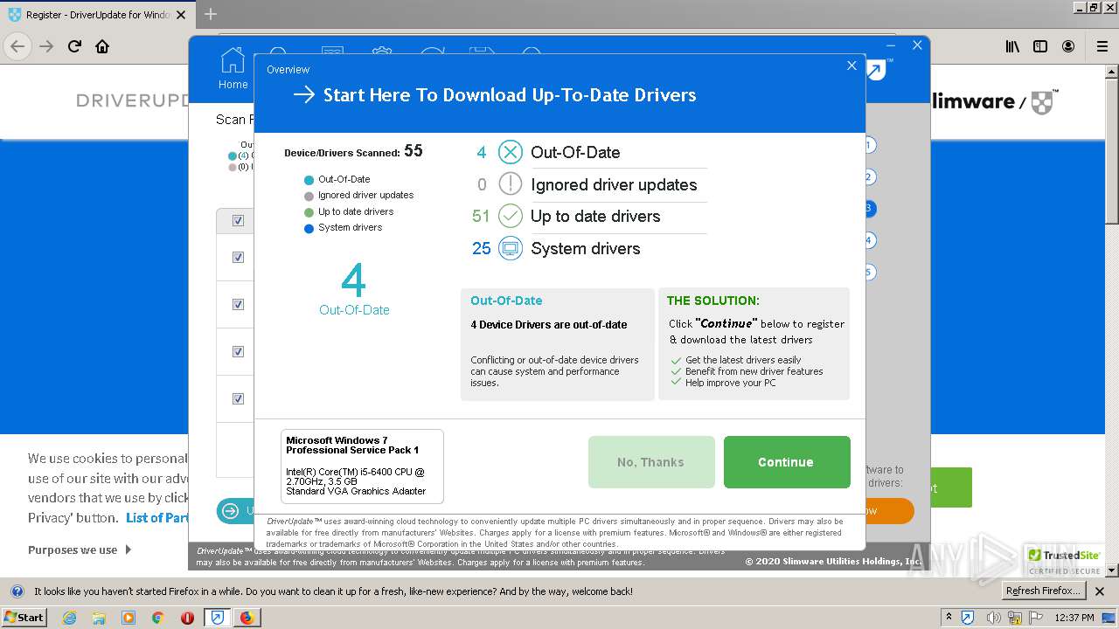Screen dimensions: 1119x629
Task: Click the DriverUpdate tray icon
Action: pyautogui.click(x=968, y=618)
